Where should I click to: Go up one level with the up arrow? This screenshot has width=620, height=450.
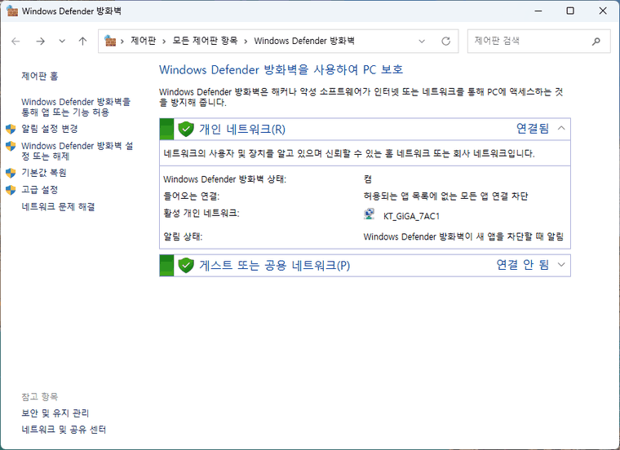tap(82, 41)
